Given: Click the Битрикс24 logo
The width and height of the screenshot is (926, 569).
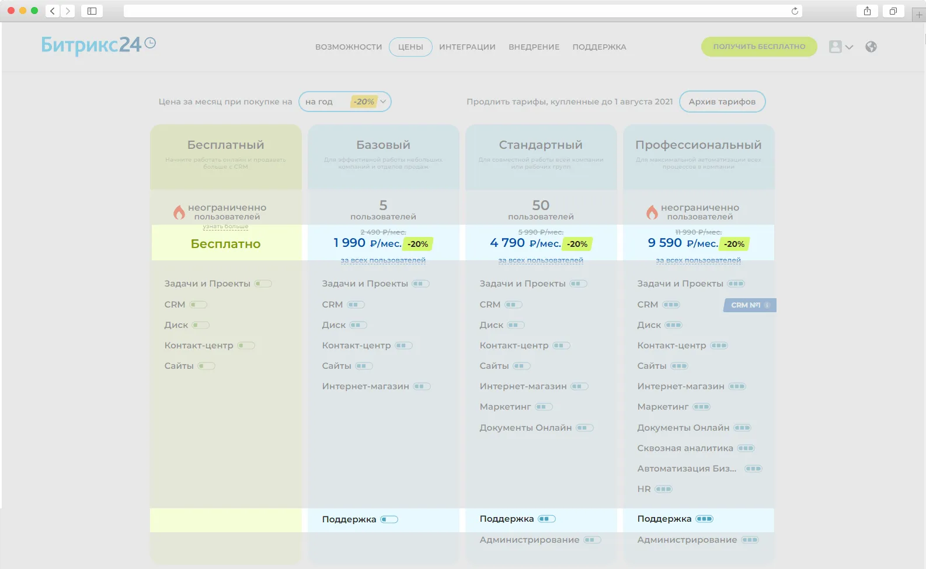Looking at the screenshot, I should point(98,45).
